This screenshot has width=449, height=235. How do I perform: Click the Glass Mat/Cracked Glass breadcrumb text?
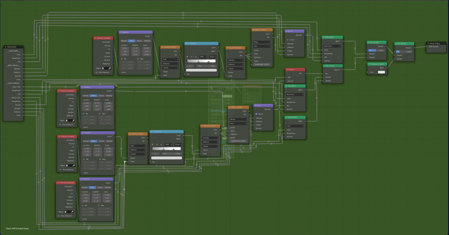click(17, 228)
